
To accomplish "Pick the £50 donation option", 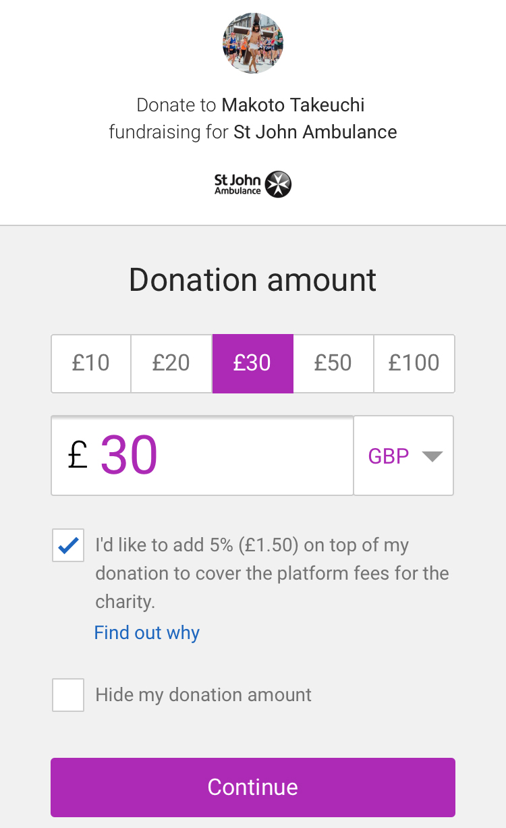I will point(333,363).
